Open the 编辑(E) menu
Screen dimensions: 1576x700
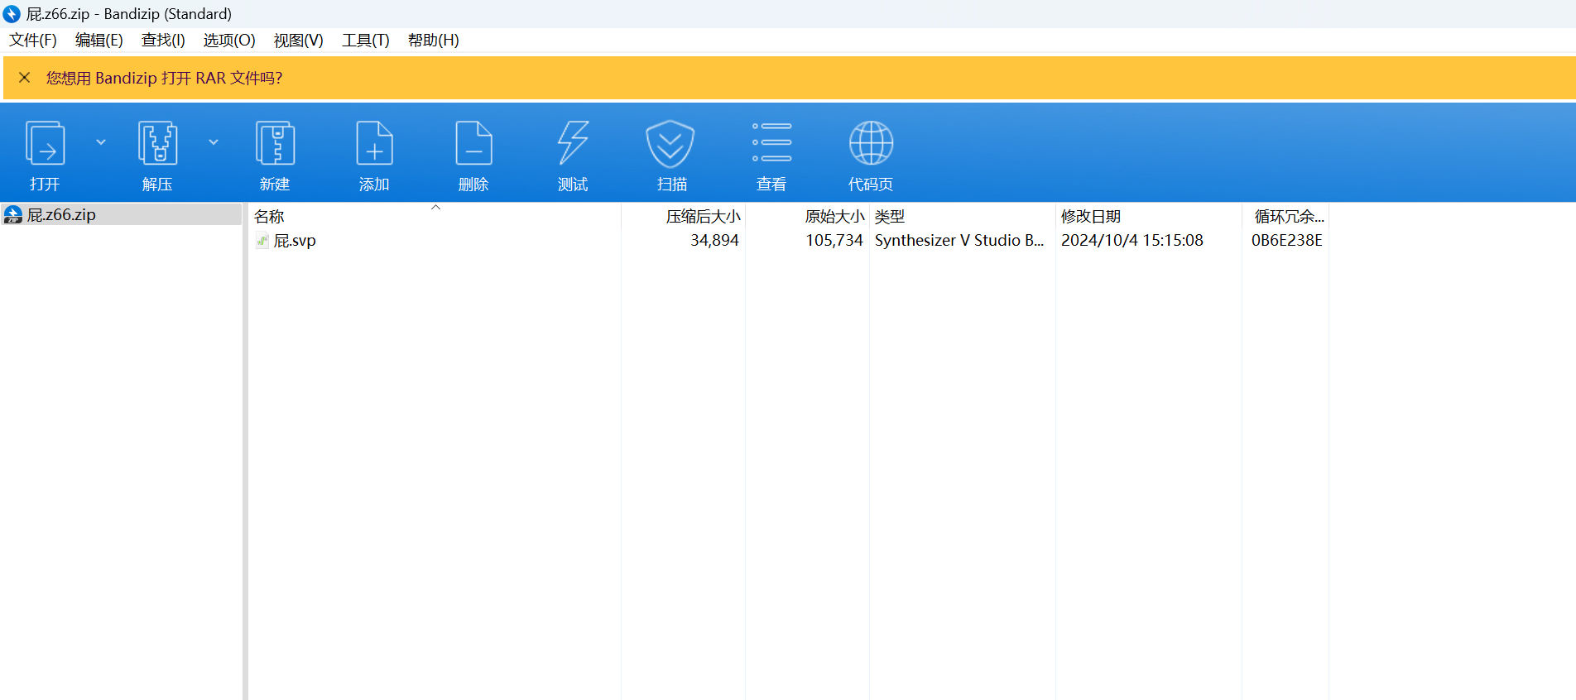pyautogui.click(x=99, y=41)
